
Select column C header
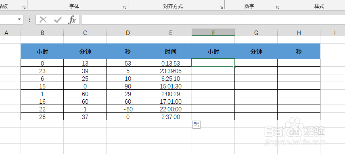tap(85, 33)
